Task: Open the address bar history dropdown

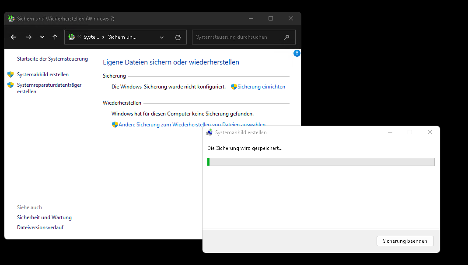Action: tap(162, 37)
